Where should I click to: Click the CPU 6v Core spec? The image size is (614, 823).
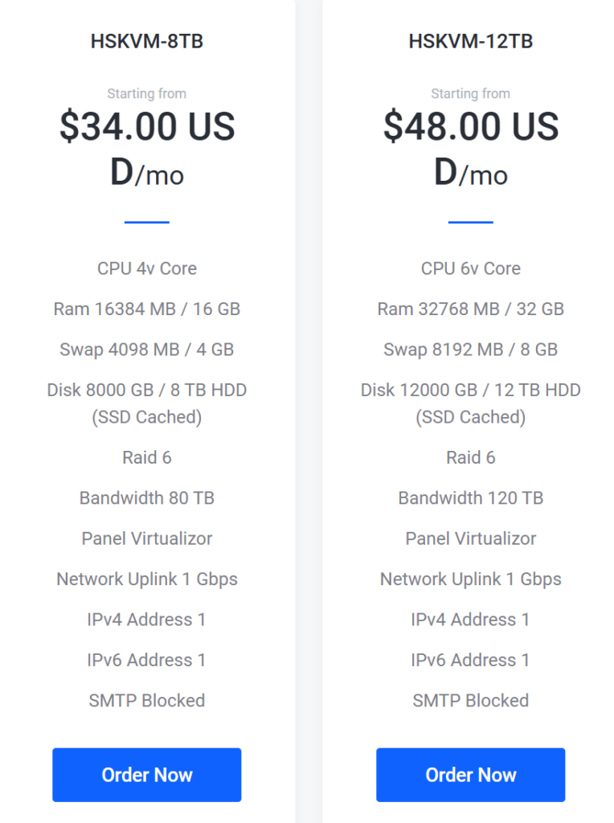click(x=470, y=268)
